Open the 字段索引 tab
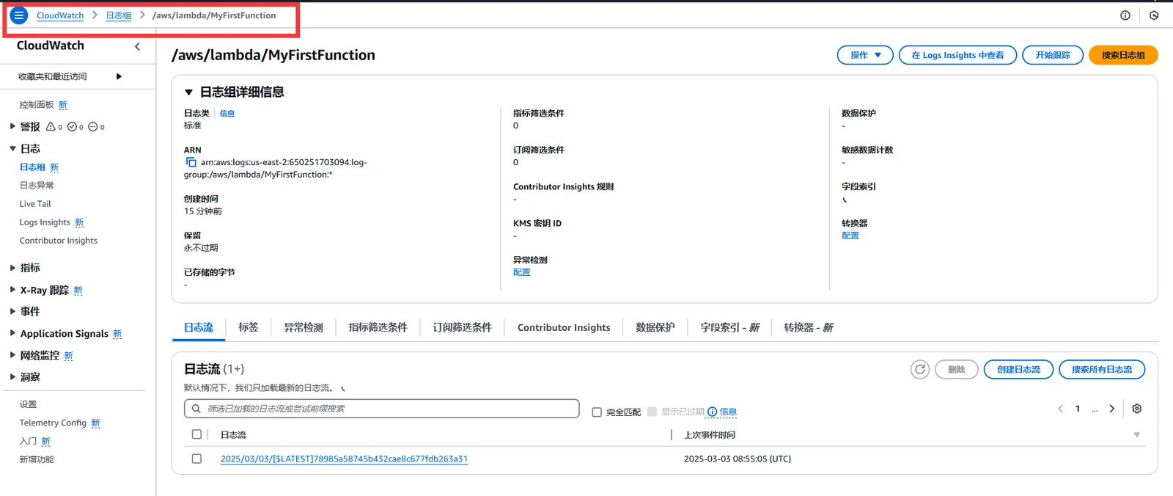Image resolution: width=1173 pixels, height=496 pixels. pos(730,327)
